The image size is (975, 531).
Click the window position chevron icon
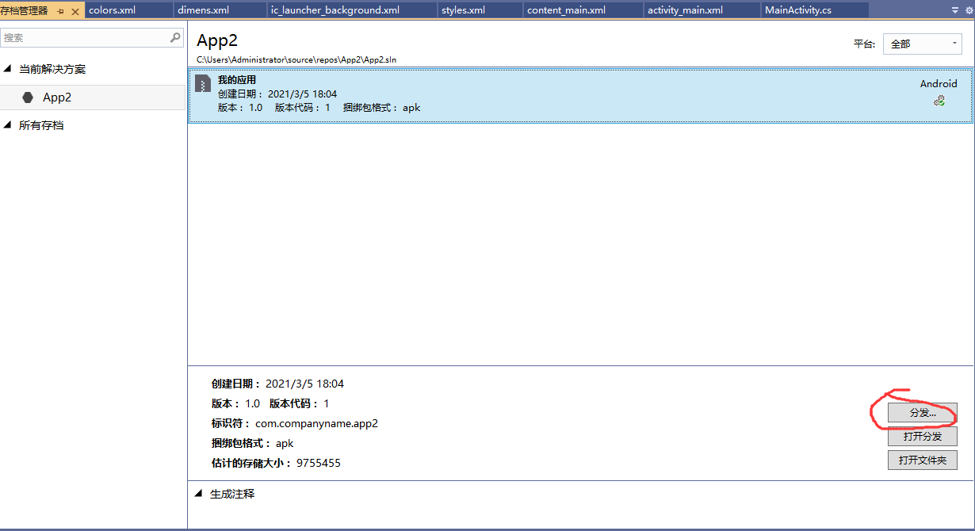click(x=954, y=9)
